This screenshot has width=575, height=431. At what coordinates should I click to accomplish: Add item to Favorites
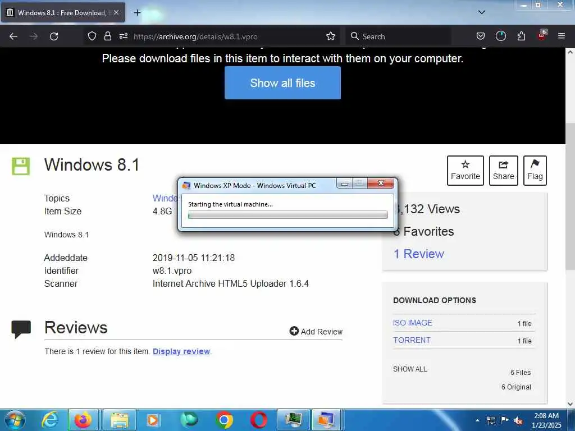[x=466, y=171]
